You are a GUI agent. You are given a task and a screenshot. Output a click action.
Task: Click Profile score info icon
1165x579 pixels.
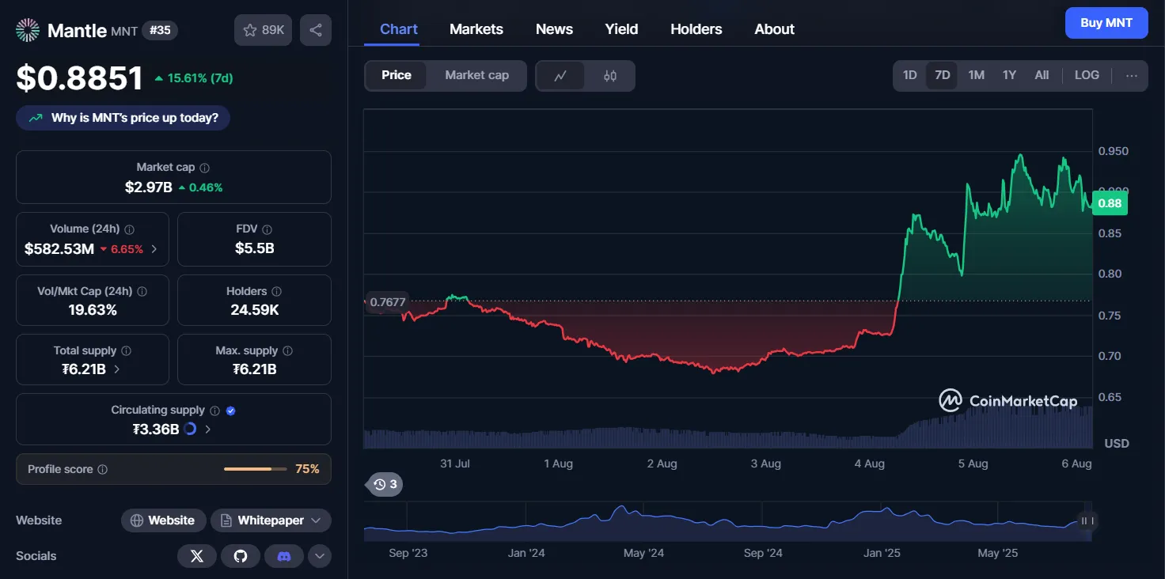pos(103,469)
